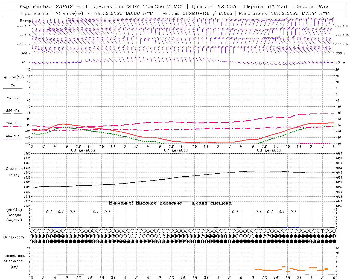Click the 500 м wind level label on the left
Image resolution: width=350 pixels, height=280 pixels.
(x=26, y=53)
